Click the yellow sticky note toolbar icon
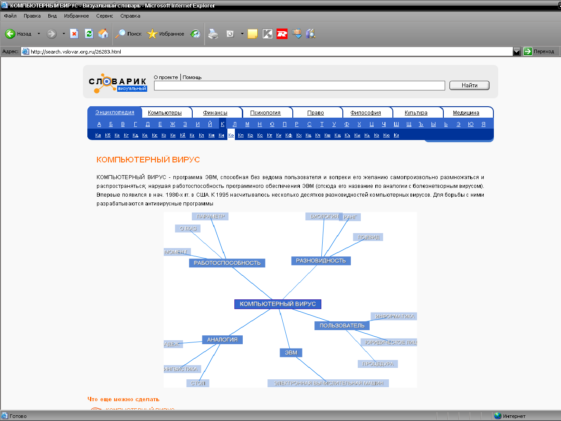 (252, 34)
